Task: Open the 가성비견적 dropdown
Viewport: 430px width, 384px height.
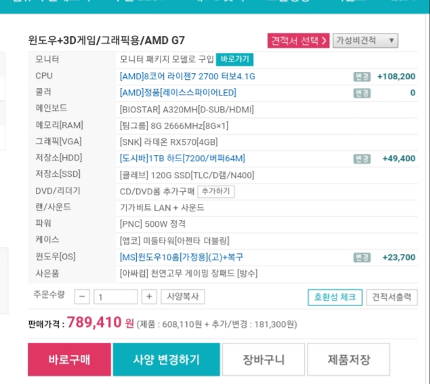Action: tap(365, 41)
